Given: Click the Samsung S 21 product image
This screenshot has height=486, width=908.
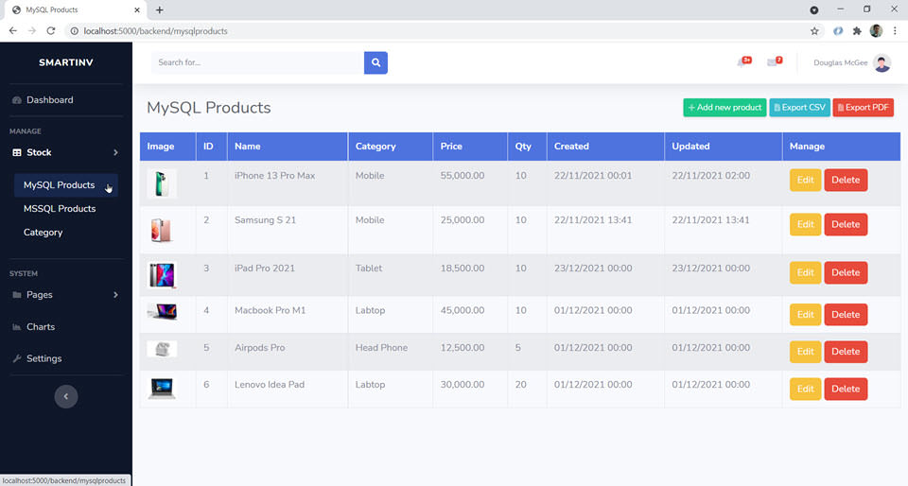Looking at the screenshot, I should pos(161,231).
